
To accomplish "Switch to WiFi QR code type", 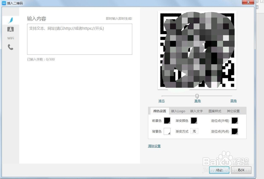I will 11,38.
